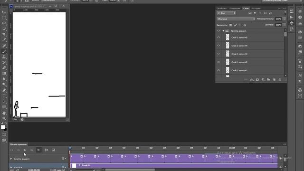
Task: Select the Blur tool
Action: (4, 79)
